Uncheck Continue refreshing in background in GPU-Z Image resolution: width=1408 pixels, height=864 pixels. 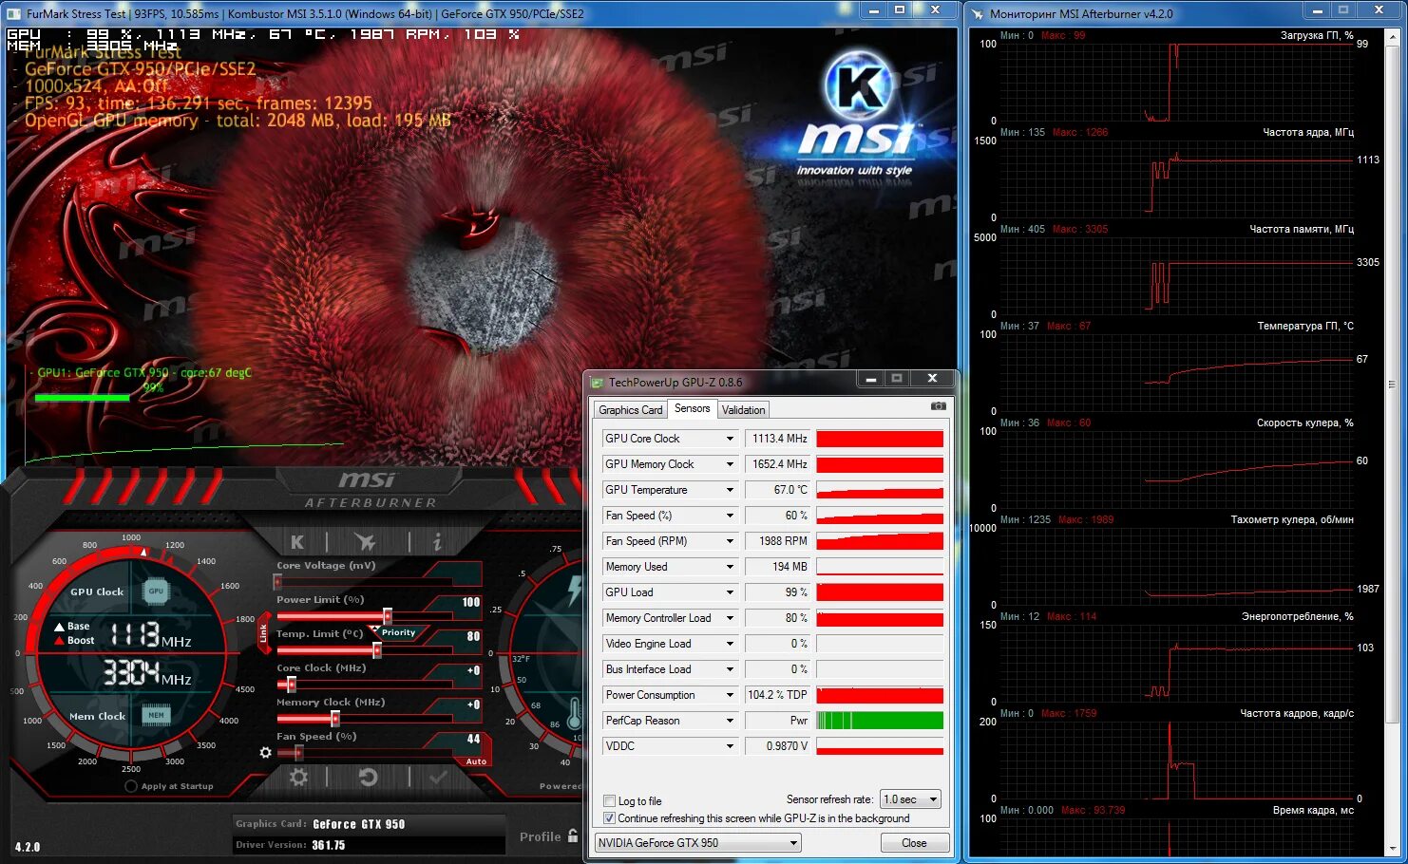pyautogui.click(x=610, y=818)
